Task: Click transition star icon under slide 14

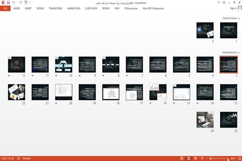Action: pyautogui.click(x=198, y=103)
